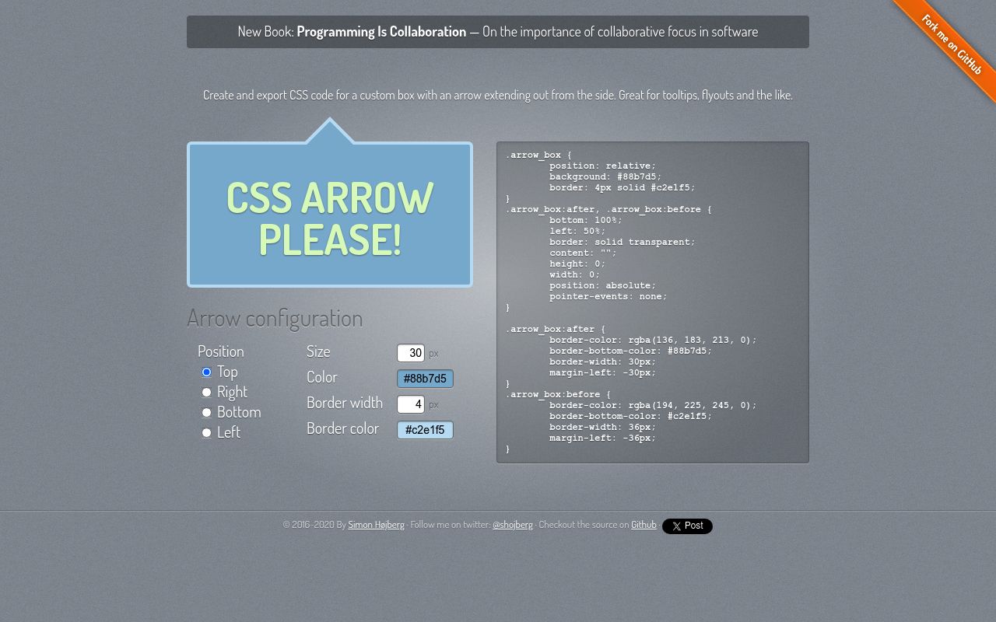996x622 pixels.
Task: Click the px label beside the Size field
Action: point(433,353)
